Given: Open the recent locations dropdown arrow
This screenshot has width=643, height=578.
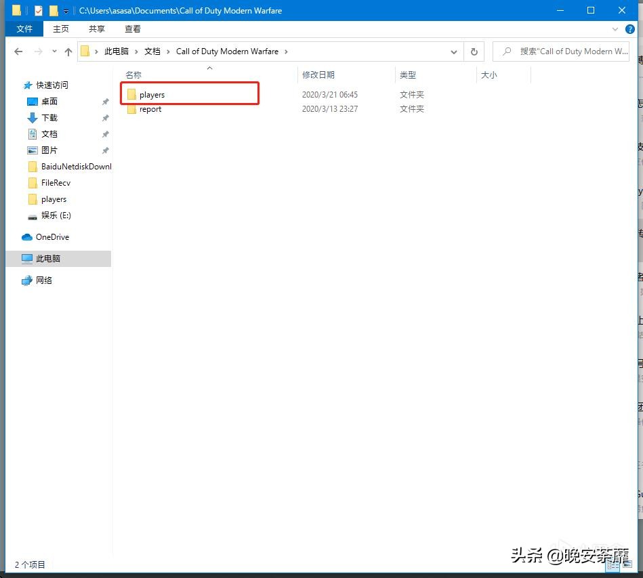Looking at the screenshot, I should coord(54,51).
